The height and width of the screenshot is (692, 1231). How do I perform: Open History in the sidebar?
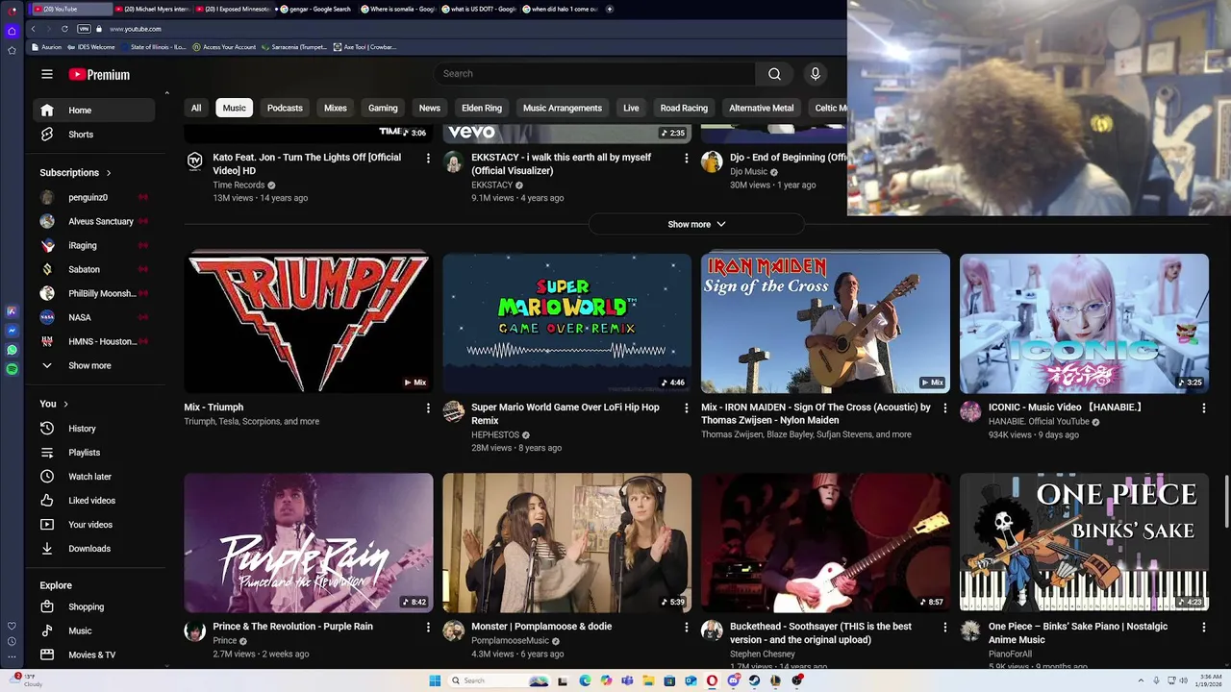tap(94, 429)
